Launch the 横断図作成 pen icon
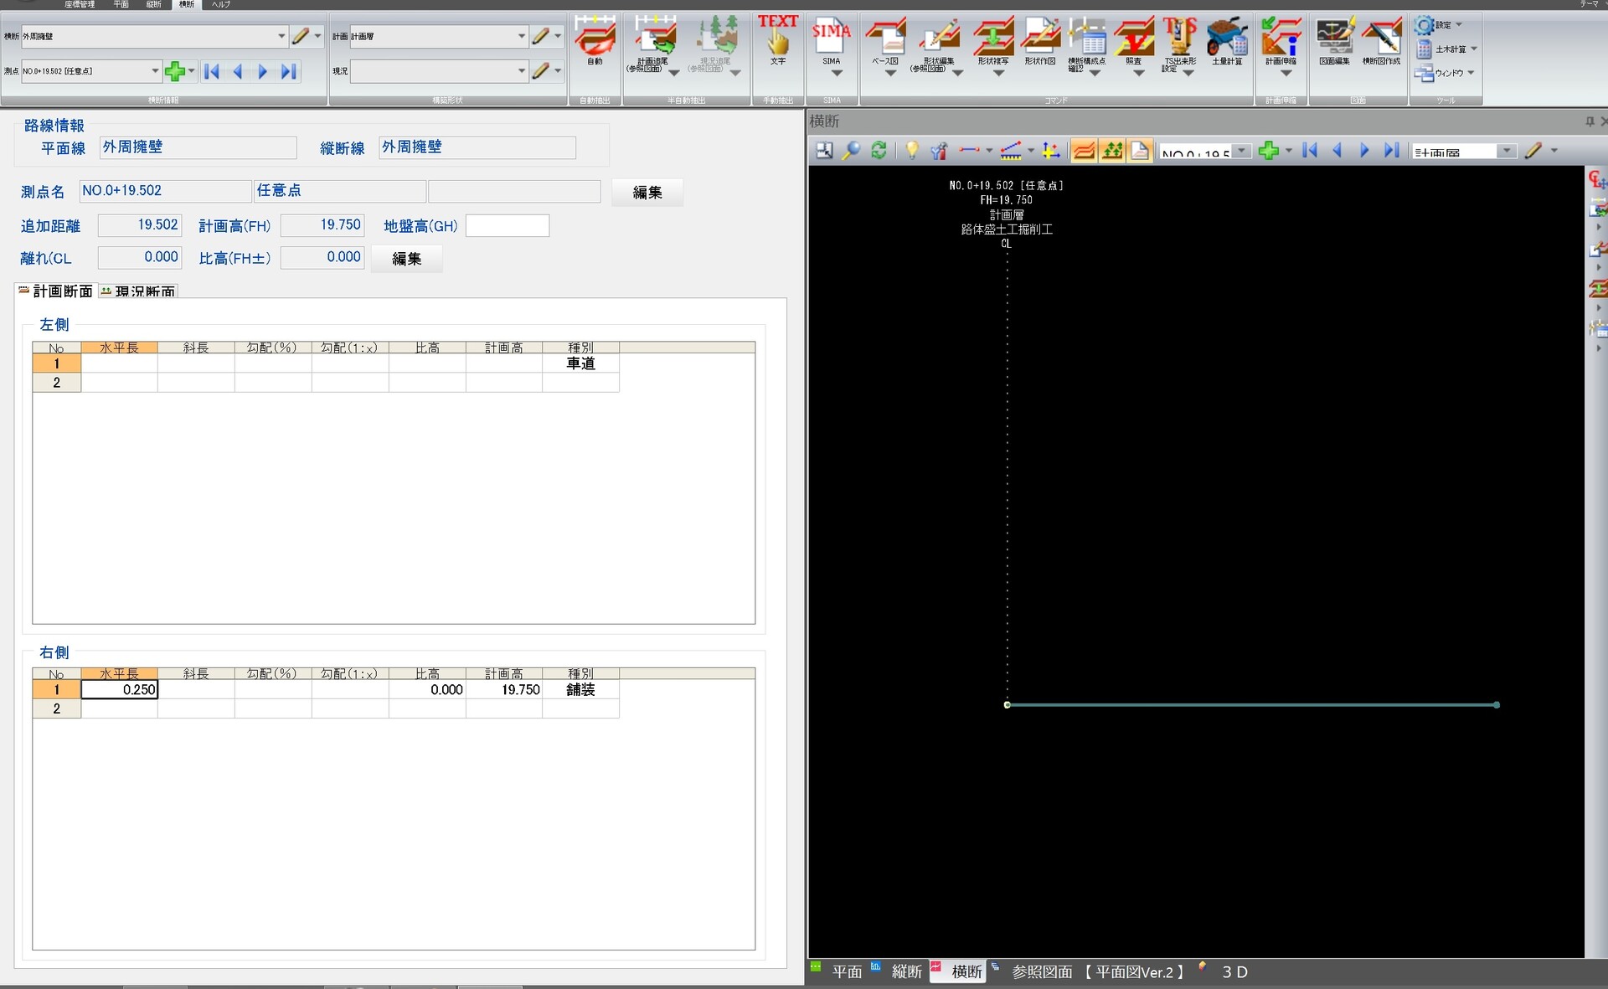 [x=1381, y=41]
